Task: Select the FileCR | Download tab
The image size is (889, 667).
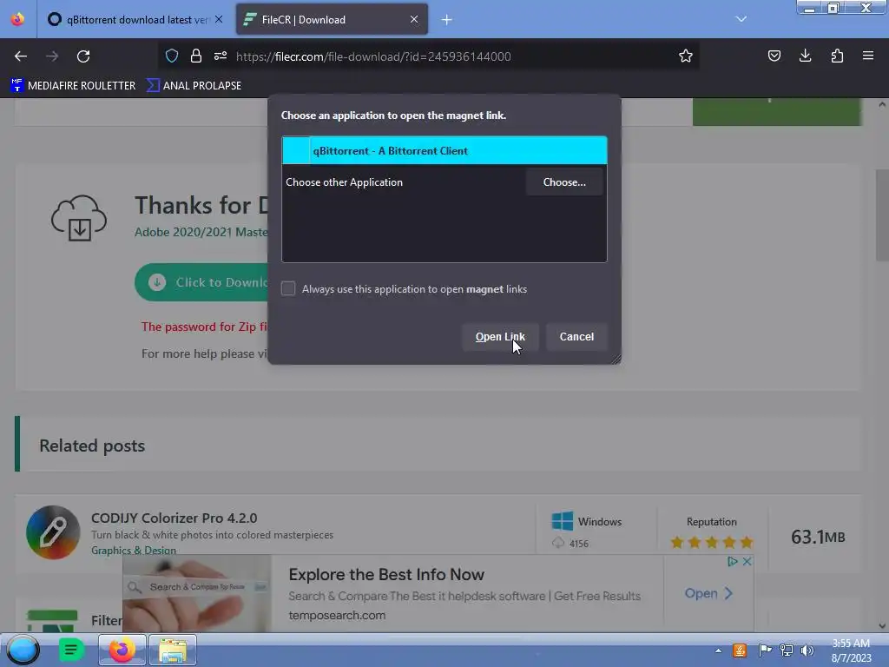Action: point(332,20)
